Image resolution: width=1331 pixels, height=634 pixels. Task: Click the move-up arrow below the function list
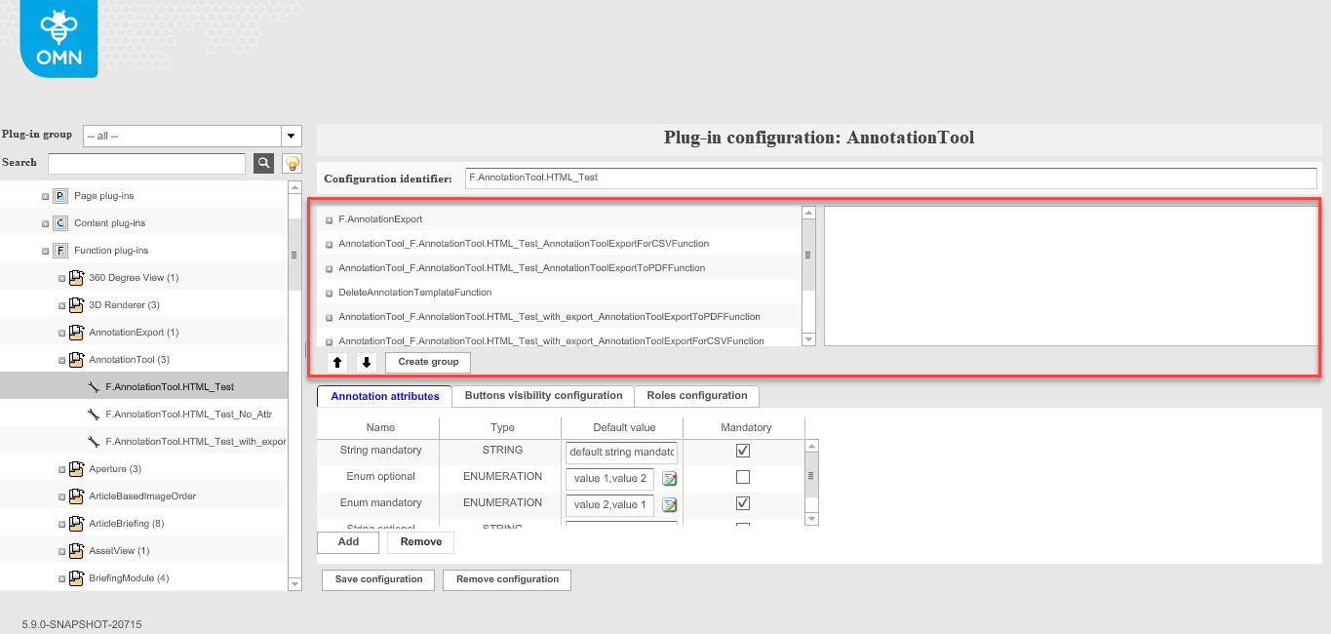[336, 361]
